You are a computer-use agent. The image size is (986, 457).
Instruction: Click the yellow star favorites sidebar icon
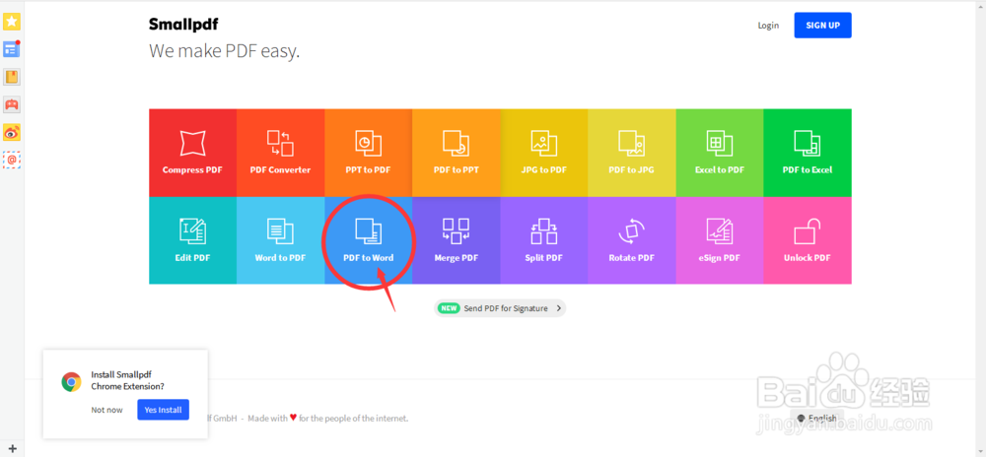coord(11,22)
